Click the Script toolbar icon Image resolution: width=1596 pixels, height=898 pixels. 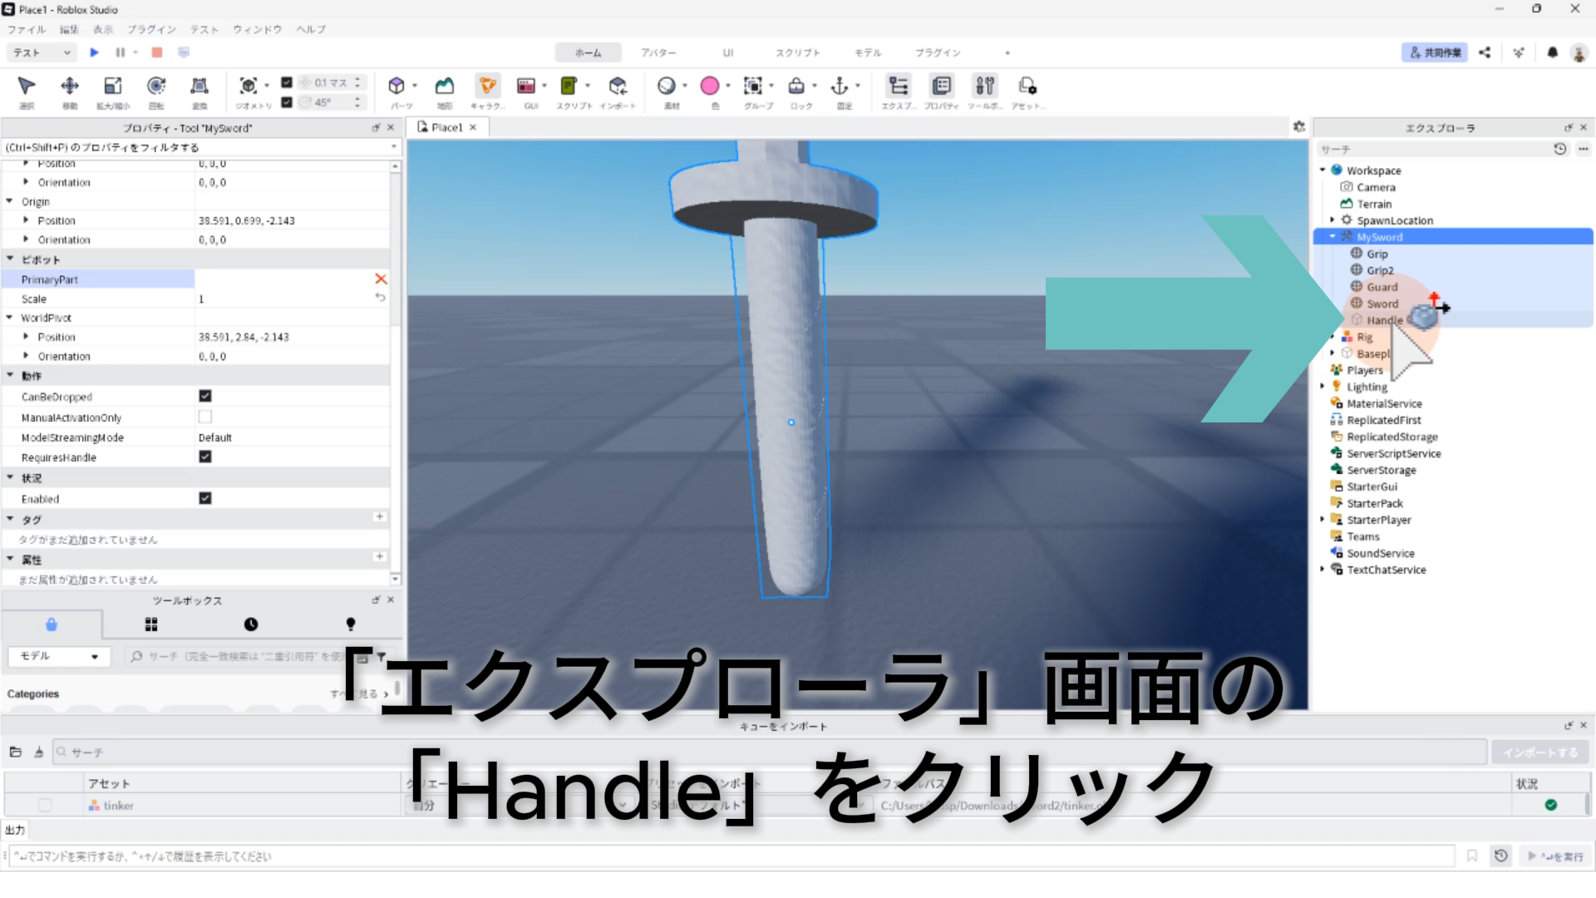pos(569,86)
